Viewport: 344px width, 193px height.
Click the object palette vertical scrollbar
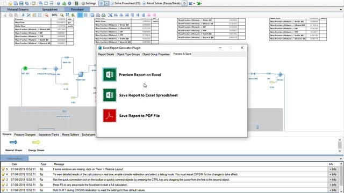[340, 145]
